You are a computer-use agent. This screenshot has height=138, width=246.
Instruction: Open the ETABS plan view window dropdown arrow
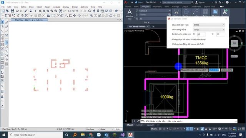pyautogui.click(x=118, y=20)
